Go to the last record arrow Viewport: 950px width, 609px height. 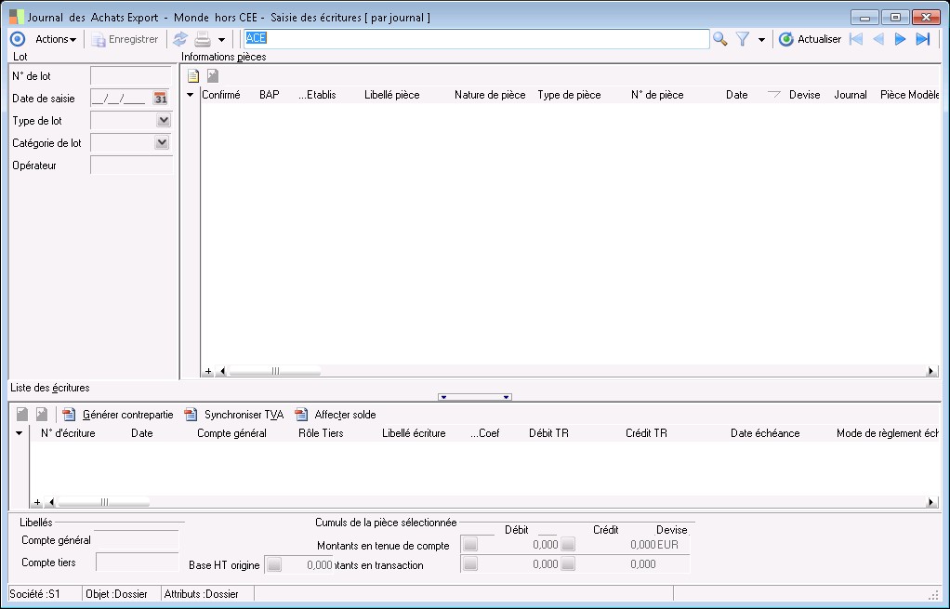(922, 39)
